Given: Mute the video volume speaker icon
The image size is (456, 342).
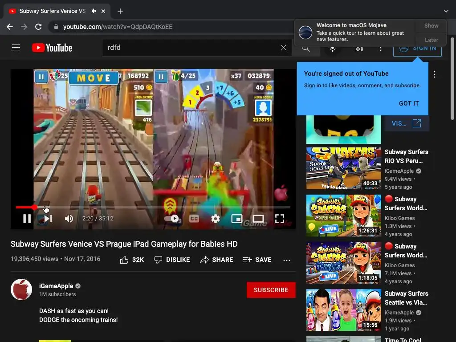Looking at the screenshot, I should click(x=69, y=218).
